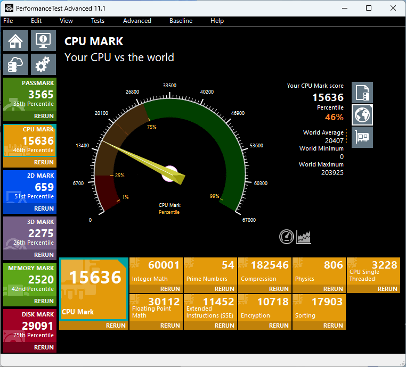Open the System Information monitor icon
This screenshot has height=367, width=406.
pos(43,40)
